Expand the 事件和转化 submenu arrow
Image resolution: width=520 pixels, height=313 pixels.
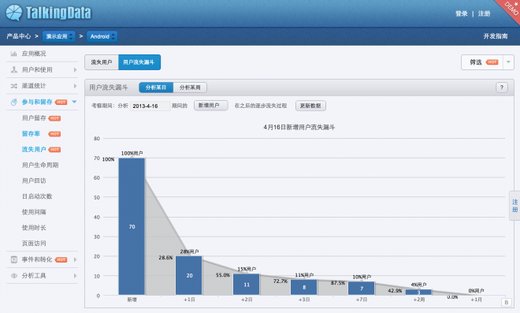pos(76,259)
